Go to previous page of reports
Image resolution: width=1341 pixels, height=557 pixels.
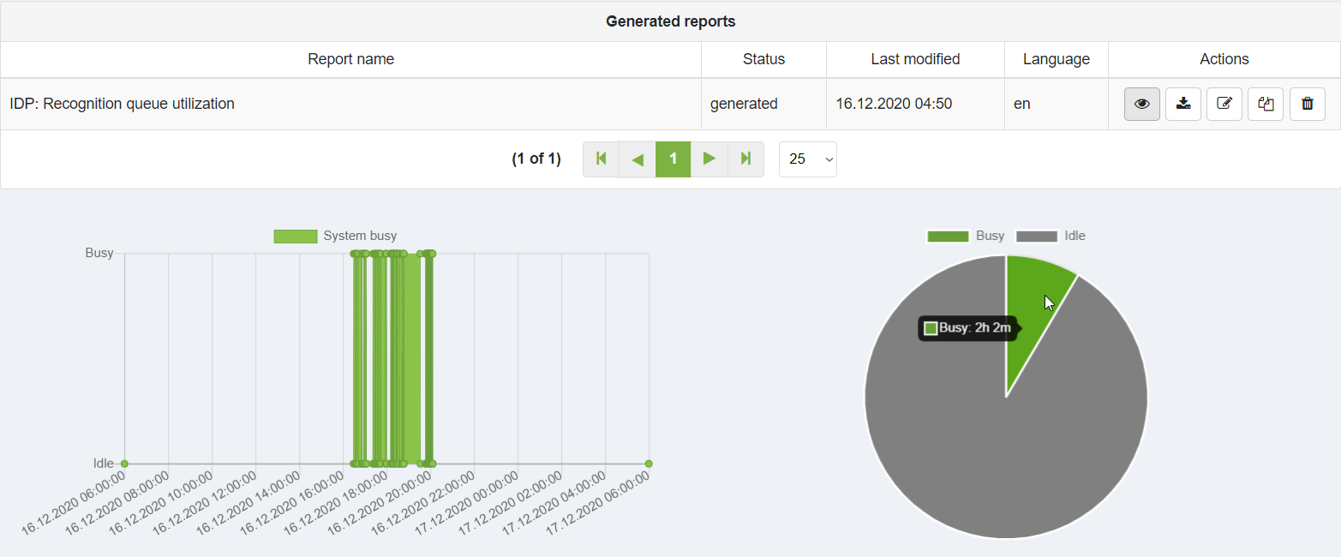[637, 159]
